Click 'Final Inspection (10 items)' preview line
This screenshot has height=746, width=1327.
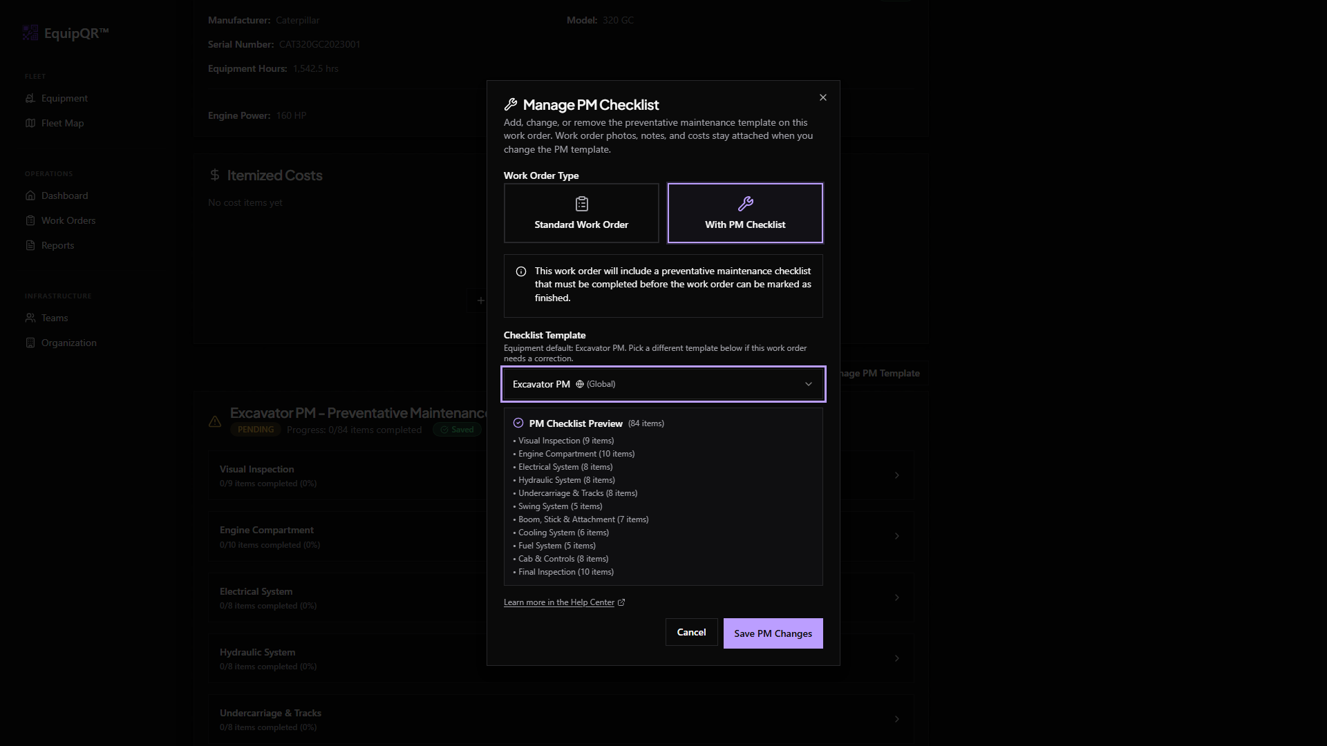tap(566, 572)
